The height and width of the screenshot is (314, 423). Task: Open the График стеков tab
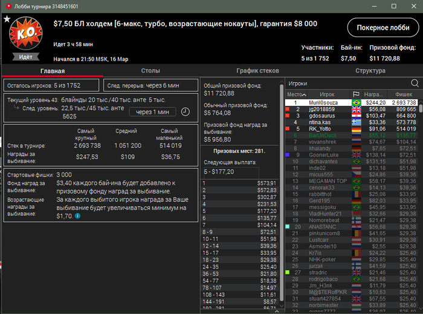(257, 71)
